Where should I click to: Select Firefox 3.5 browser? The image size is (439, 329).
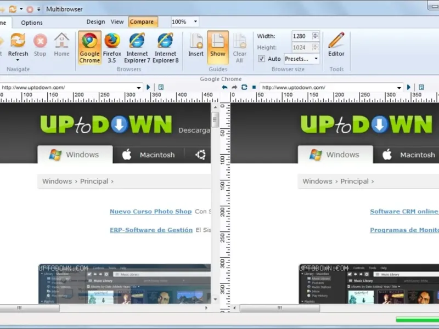click(112, 48)
